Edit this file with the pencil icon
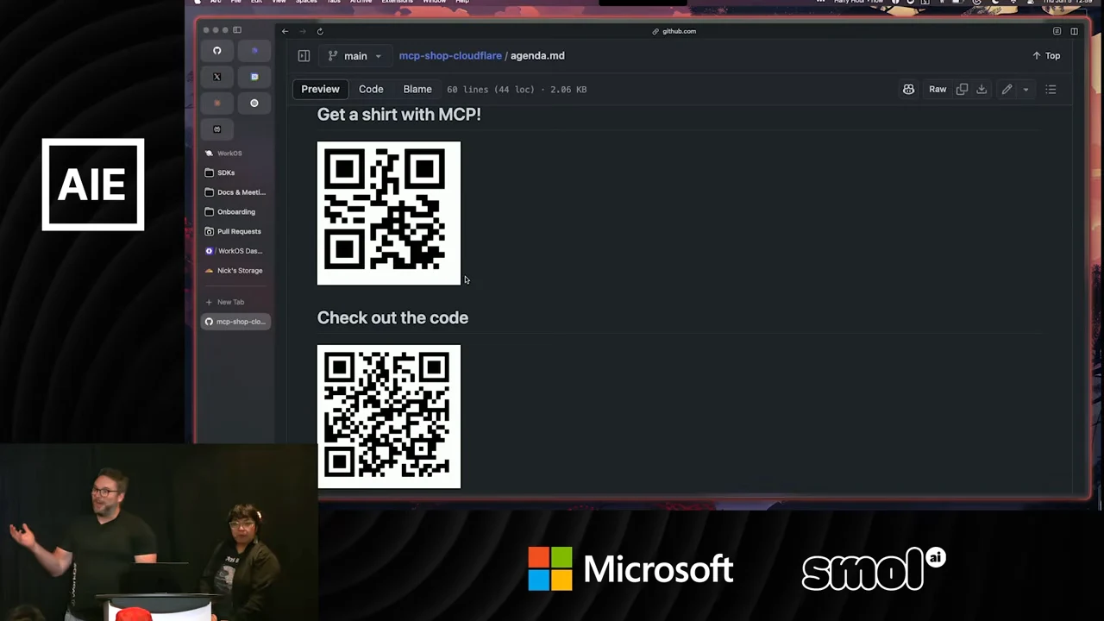The width and height of the screenshot is (1104, 621). (1007, 89)
